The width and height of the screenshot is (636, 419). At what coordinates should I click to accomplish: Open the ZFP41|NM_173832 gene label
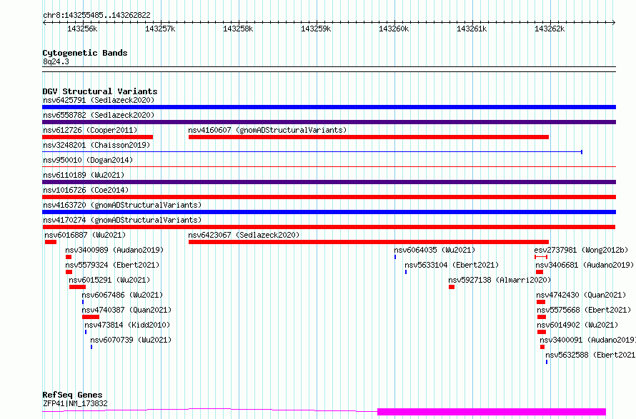click(75, 403)
